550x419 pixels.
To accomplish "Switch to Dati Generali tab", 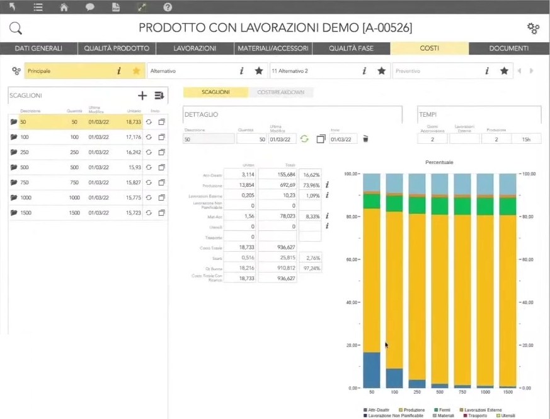I will point(38,49).
